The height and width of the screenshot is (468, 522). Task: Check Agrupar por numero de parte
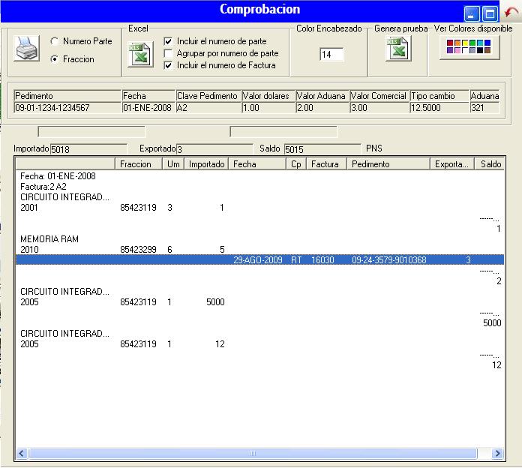tap(168, 53)
